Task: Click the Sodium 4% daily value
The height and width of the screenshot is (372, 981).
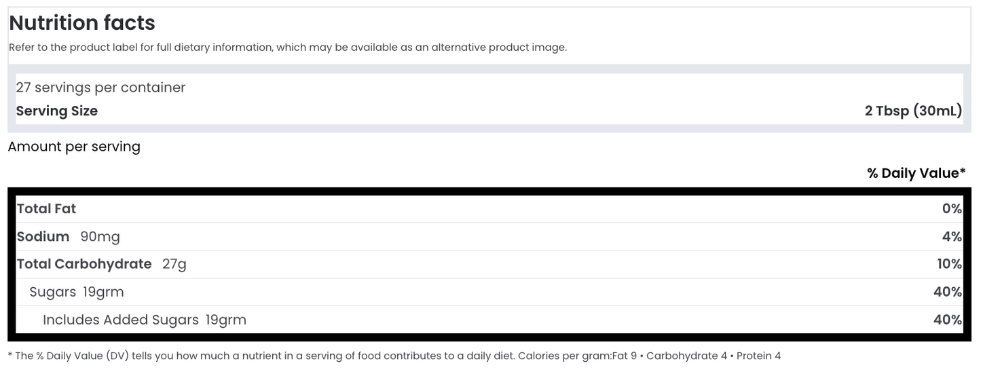Action: point(952,237)
